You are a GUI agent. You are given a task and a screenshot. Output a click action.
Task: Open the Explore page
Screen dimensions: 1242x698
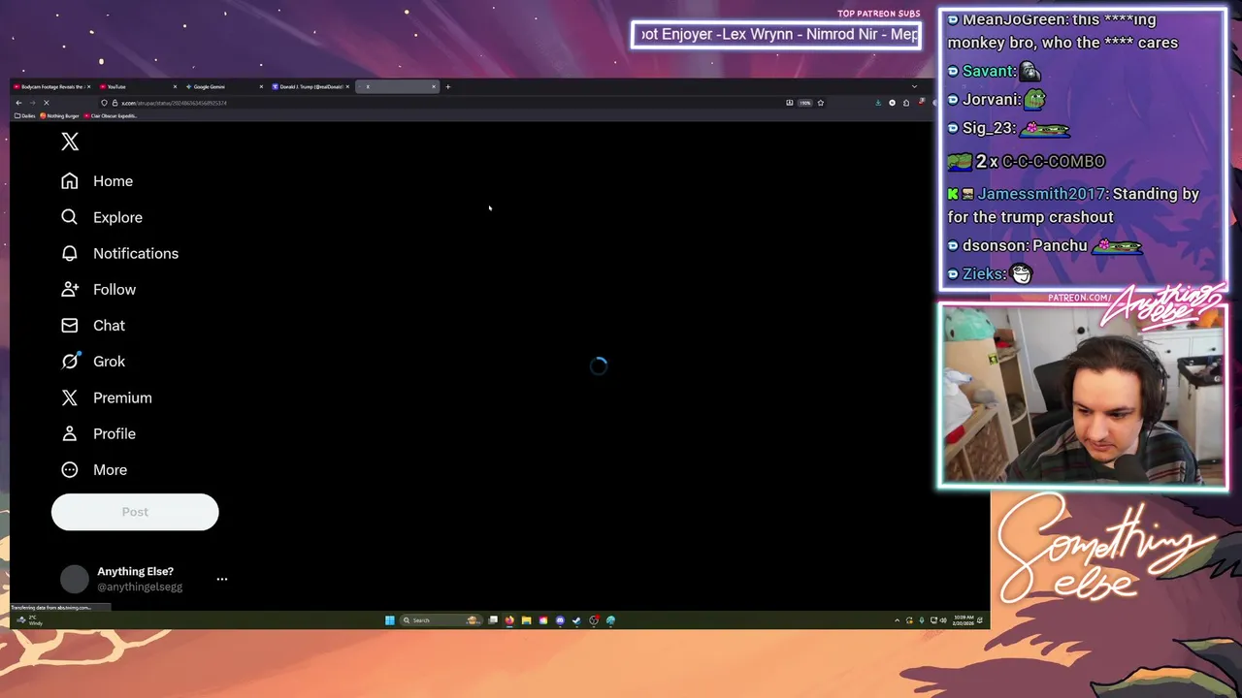tap(102, 217)
